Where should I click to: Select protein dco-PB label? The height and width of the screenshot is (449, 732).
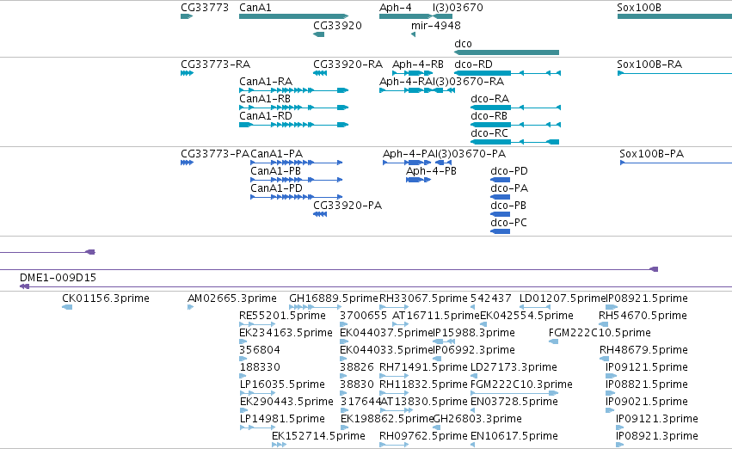point(508,206)
